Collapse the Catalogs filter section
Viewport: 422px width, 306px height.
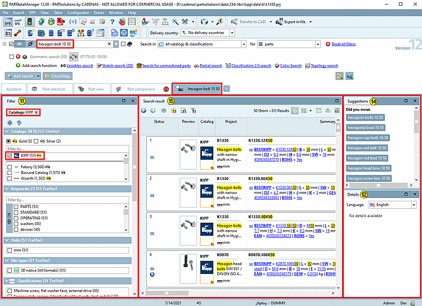tap(7, 131)
